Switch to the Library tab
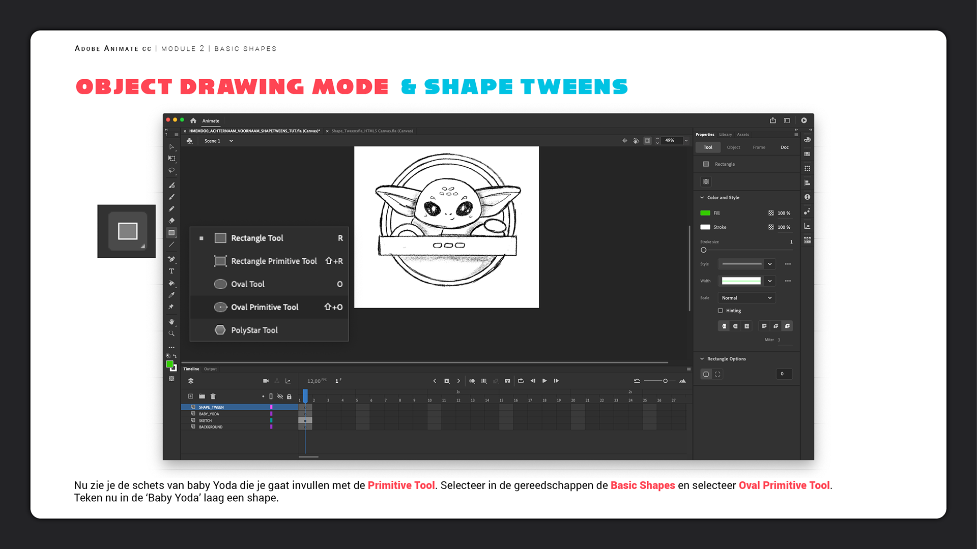Image resolution: width=977 pixels, height=549 pixels. point(725,134)
